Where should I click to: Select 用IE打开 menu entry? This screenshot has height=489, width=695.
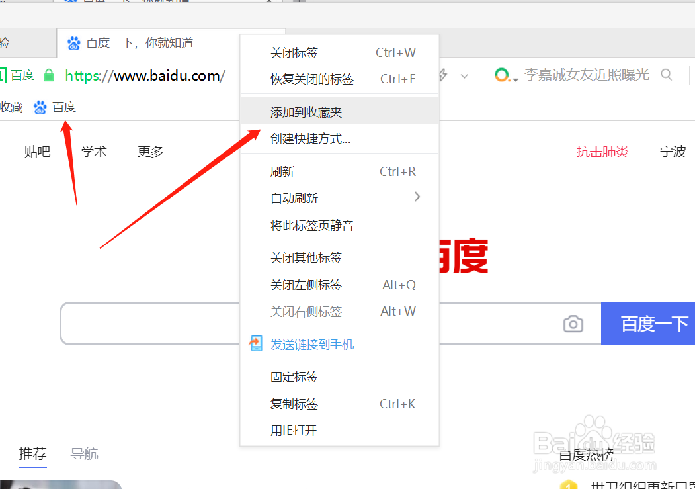(339, 431)
